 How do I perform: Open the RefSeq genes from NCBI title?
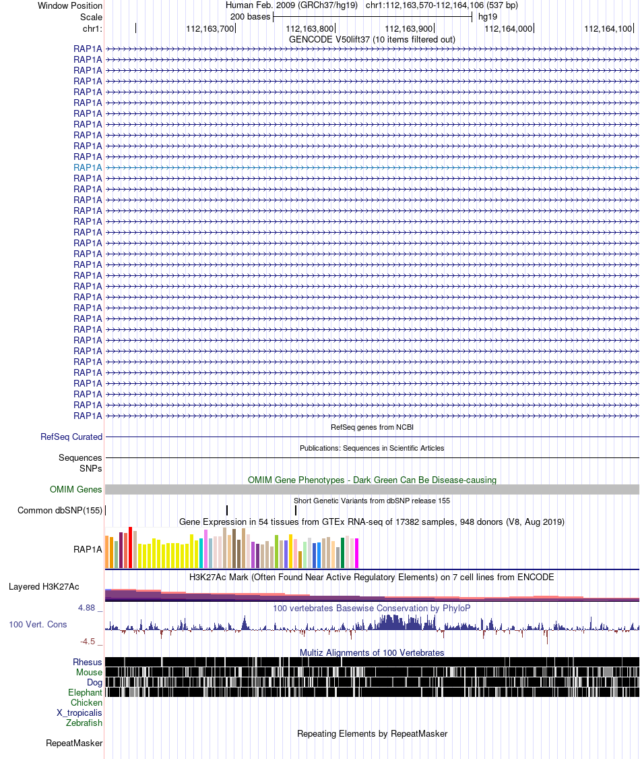pos(372,427)
